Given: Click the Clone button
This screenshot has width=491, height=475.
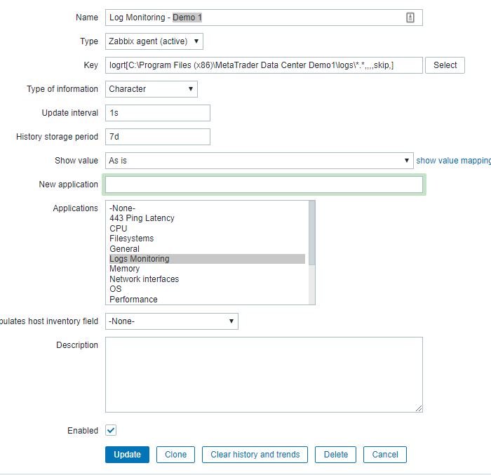Looking at the screenshot, I should click(175, 455).
